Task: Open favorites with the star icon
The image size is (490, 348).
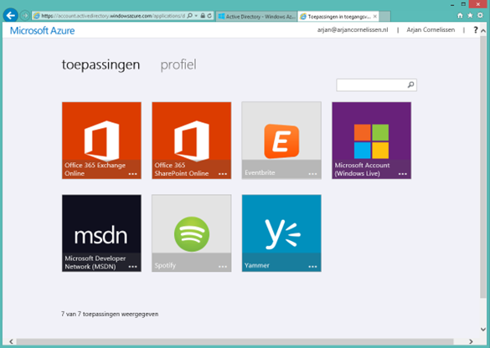Action: [470, 15]
